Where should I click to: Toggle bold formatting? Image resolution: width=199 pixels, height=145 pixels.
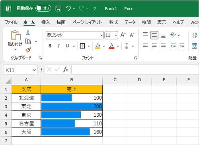point(50,46)
